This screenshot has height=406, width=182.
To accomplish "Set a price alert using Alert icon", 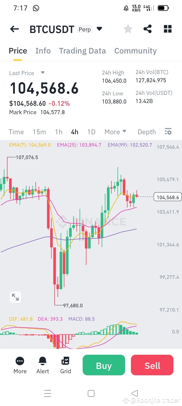I will coord(42,365).
